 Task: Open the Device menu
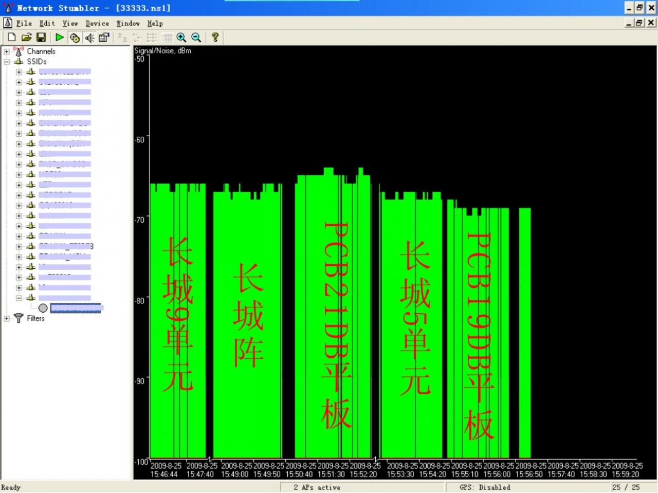pyautogui.click(x=97, y=23)
